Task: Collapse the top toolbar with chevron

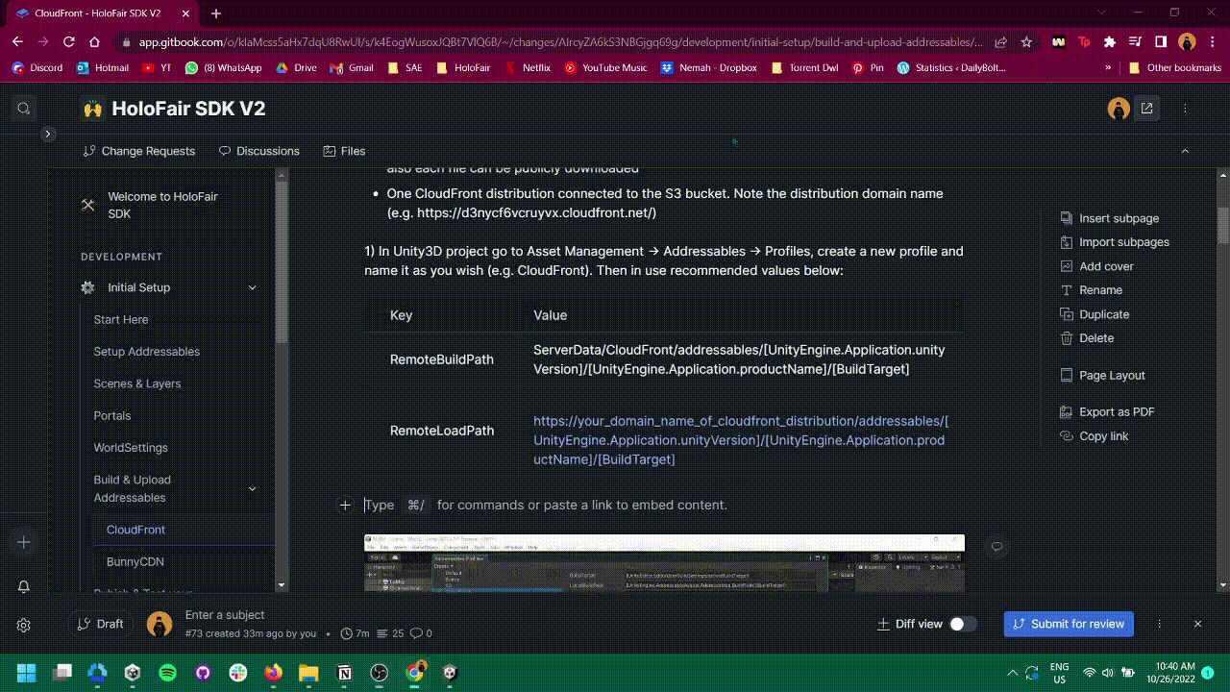Action: coord(1185,151)
